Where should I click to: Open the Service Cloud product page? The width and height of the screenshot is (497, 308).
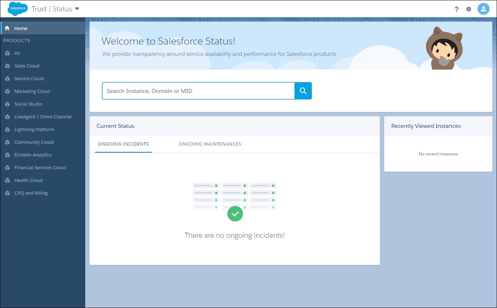pyautogui.click(x=29, y=79)
